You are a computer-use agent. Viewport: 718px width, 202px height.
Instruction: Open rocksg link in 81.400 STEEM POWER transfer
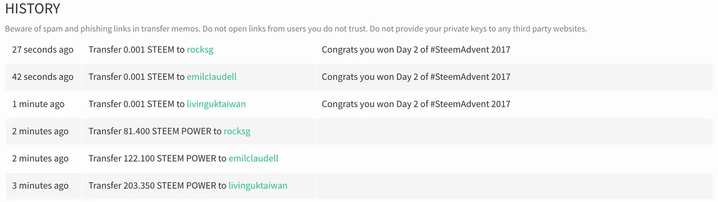(x=237, y=131)
